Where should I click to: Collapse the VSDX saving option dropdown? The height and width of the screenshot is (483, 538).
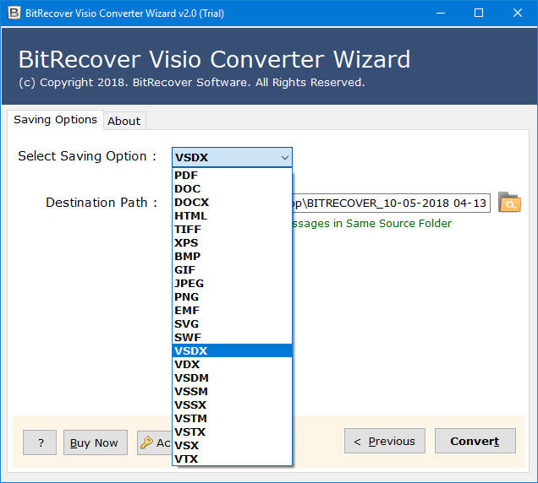(284, 158)
